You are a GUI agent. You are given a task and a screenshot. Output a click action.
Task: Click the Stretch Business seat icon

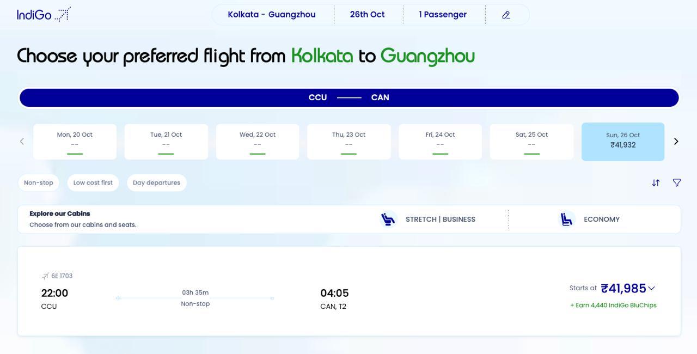388,219
